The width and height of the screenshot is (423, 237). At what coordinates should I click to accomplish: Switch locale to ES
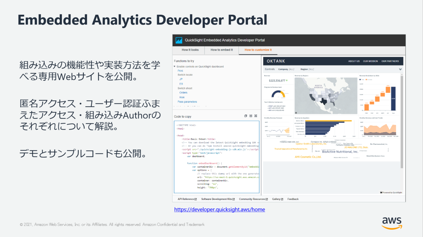181,84
